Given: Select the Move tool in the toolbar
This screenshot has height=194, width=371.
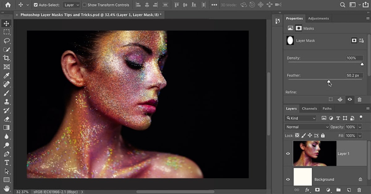Looking at the screenshot, I should pyautogui.click(x=6, y=23).
